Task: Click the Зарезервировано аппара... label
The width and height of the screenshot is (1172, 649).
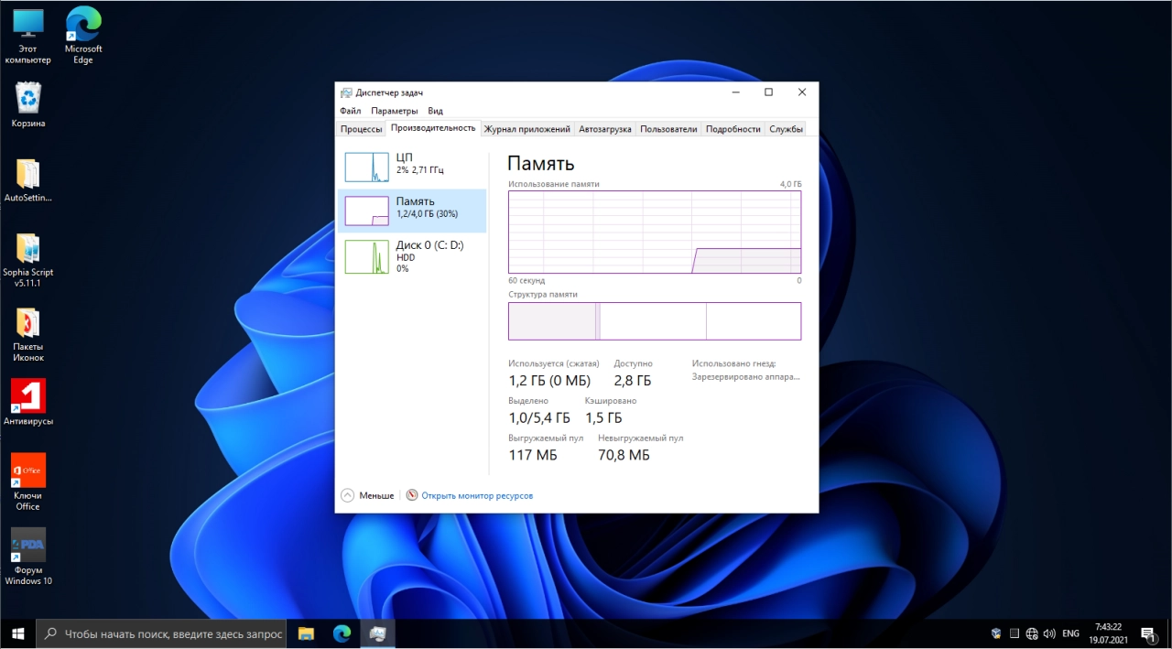Action: 746,376
